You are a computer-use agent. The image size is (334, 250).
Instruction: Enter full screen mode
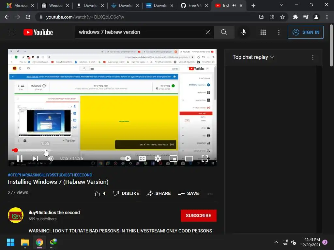[205, 159]
